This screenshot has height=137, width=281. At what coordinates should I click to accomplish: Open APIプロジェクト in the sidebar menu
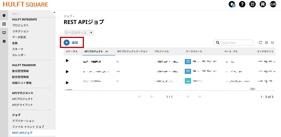coord(23,99)
